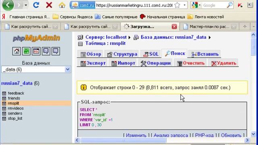This screenshot has width=258, height=145.
Task: Open a new browser tab
Action: pos(245,27)
